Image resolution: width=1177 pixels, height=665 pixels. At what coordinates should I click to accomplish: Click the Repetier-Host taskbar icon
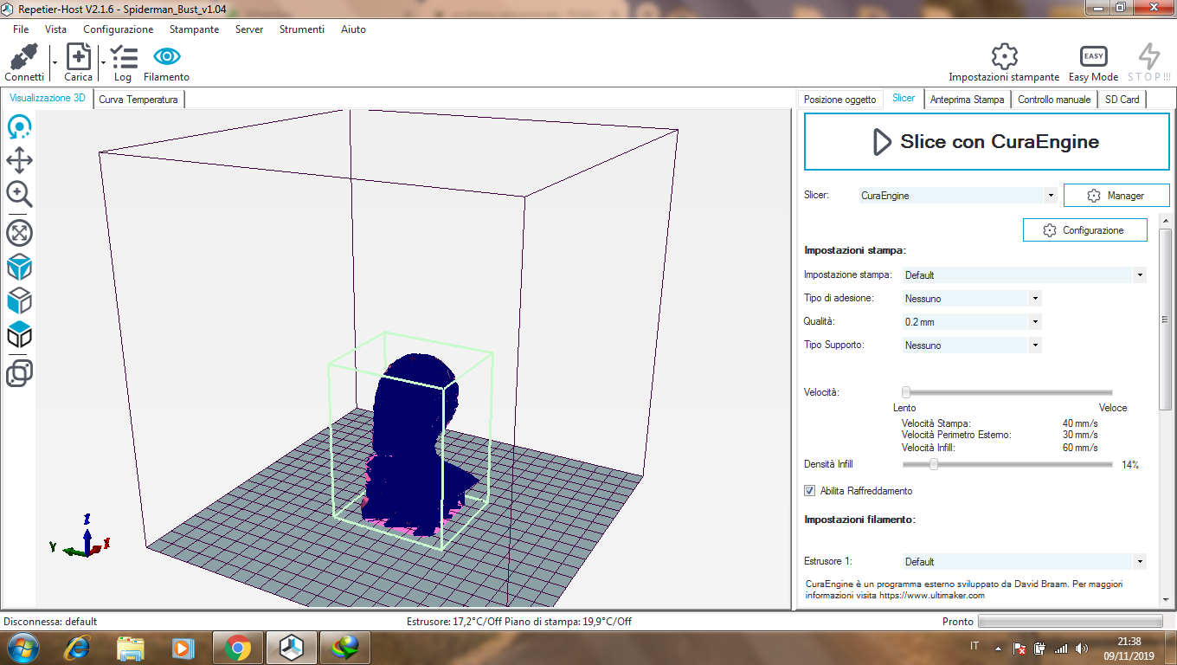tap(292, 648)
